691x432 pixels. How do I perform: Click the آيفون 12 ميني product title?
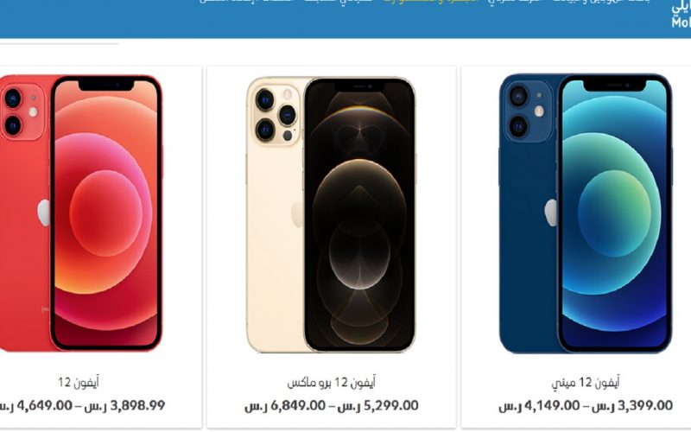586,382
